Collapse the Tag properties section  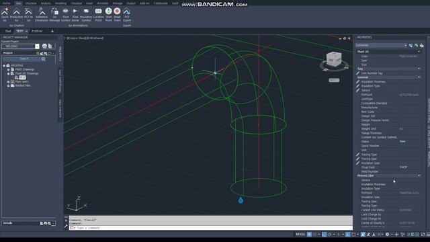pos(419,69)
